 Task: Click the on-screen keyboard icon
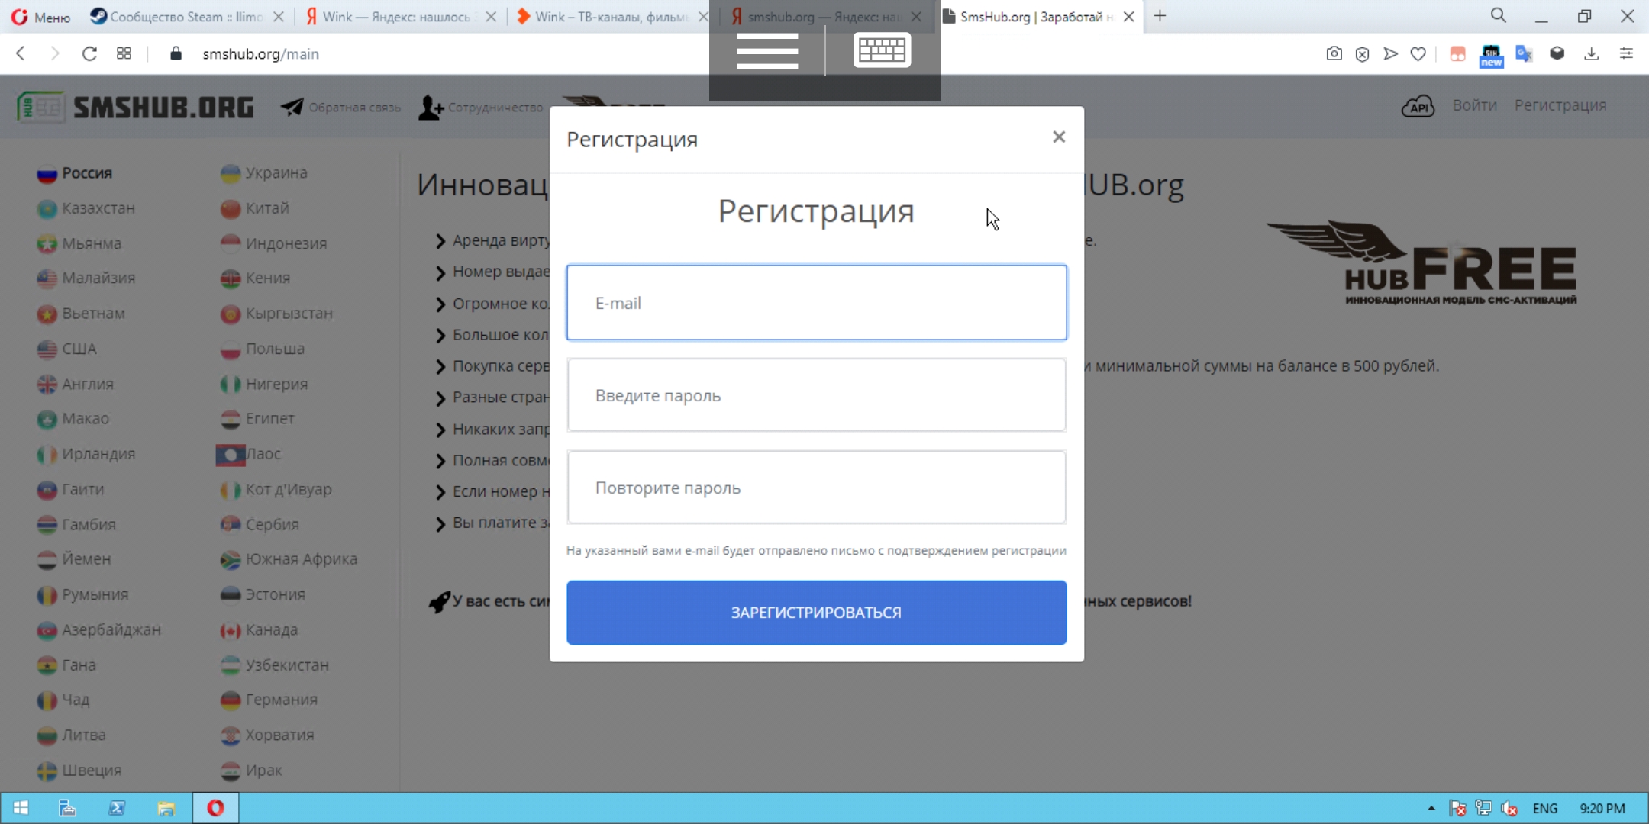tap(882, 50)
